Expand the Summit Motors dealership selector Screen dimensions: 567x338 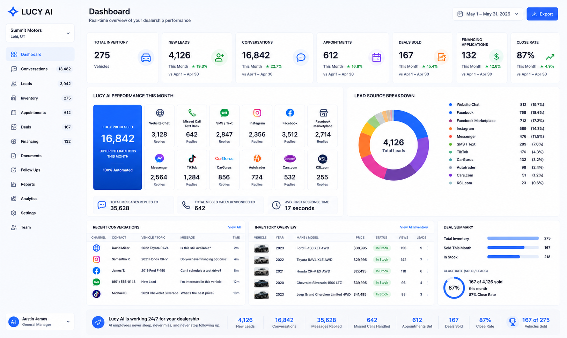click(x=40, y=33)
